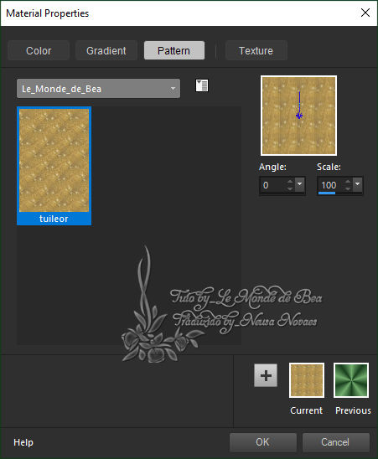
Task: Switch to the Gradient tab
Action: [106, 50]
